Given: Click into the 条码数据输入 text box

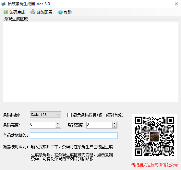Looking at the screenshot, I should point(74,135).
